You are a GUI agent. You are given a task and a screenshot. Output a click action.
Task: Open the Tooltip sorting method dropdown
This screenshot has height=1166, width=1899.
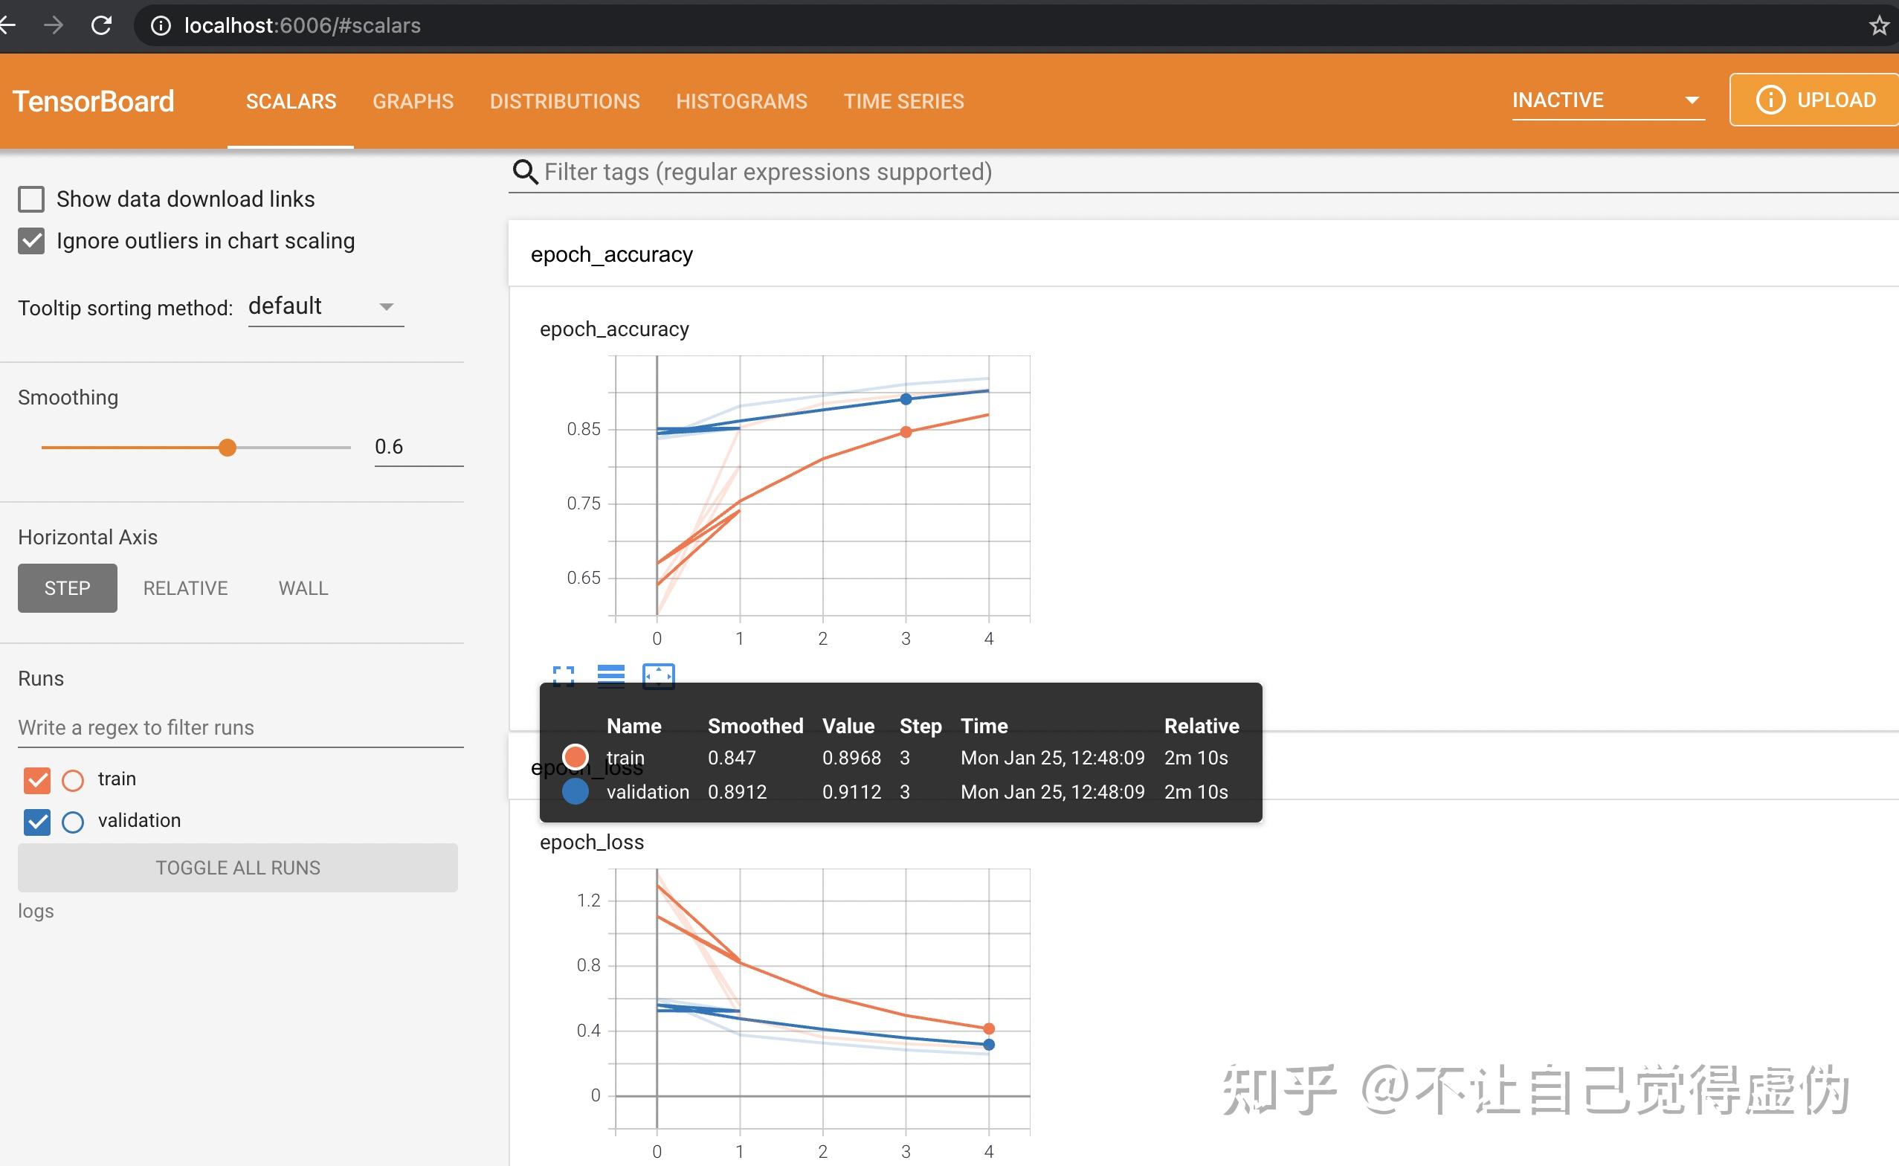click(x=326, y=306)
